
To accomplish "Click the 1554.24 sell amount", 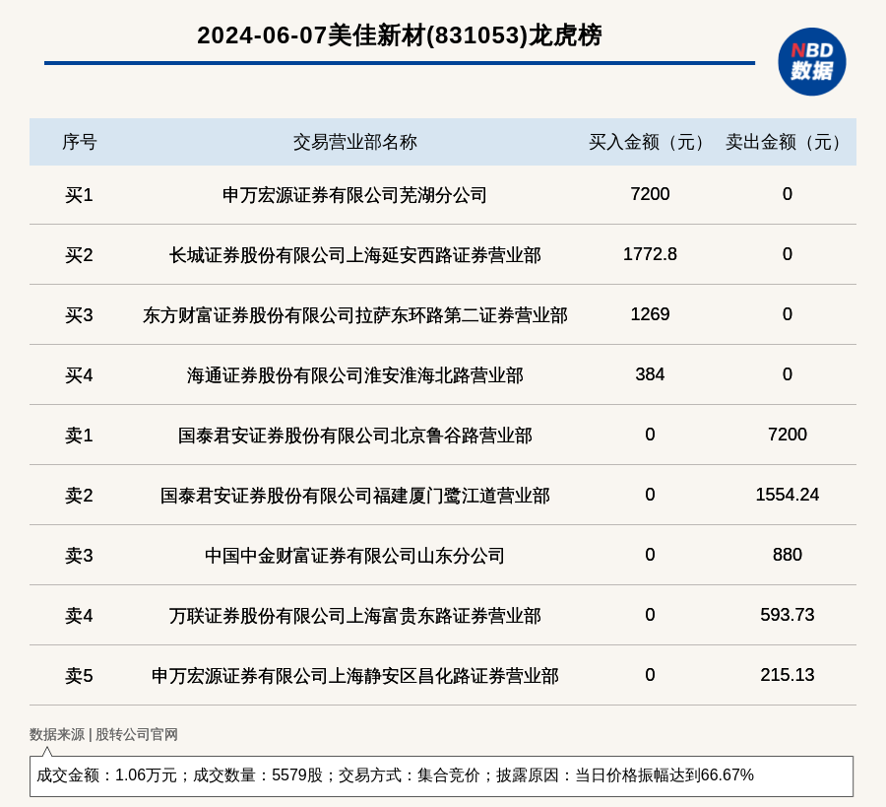I will click(x=788, y=495).
